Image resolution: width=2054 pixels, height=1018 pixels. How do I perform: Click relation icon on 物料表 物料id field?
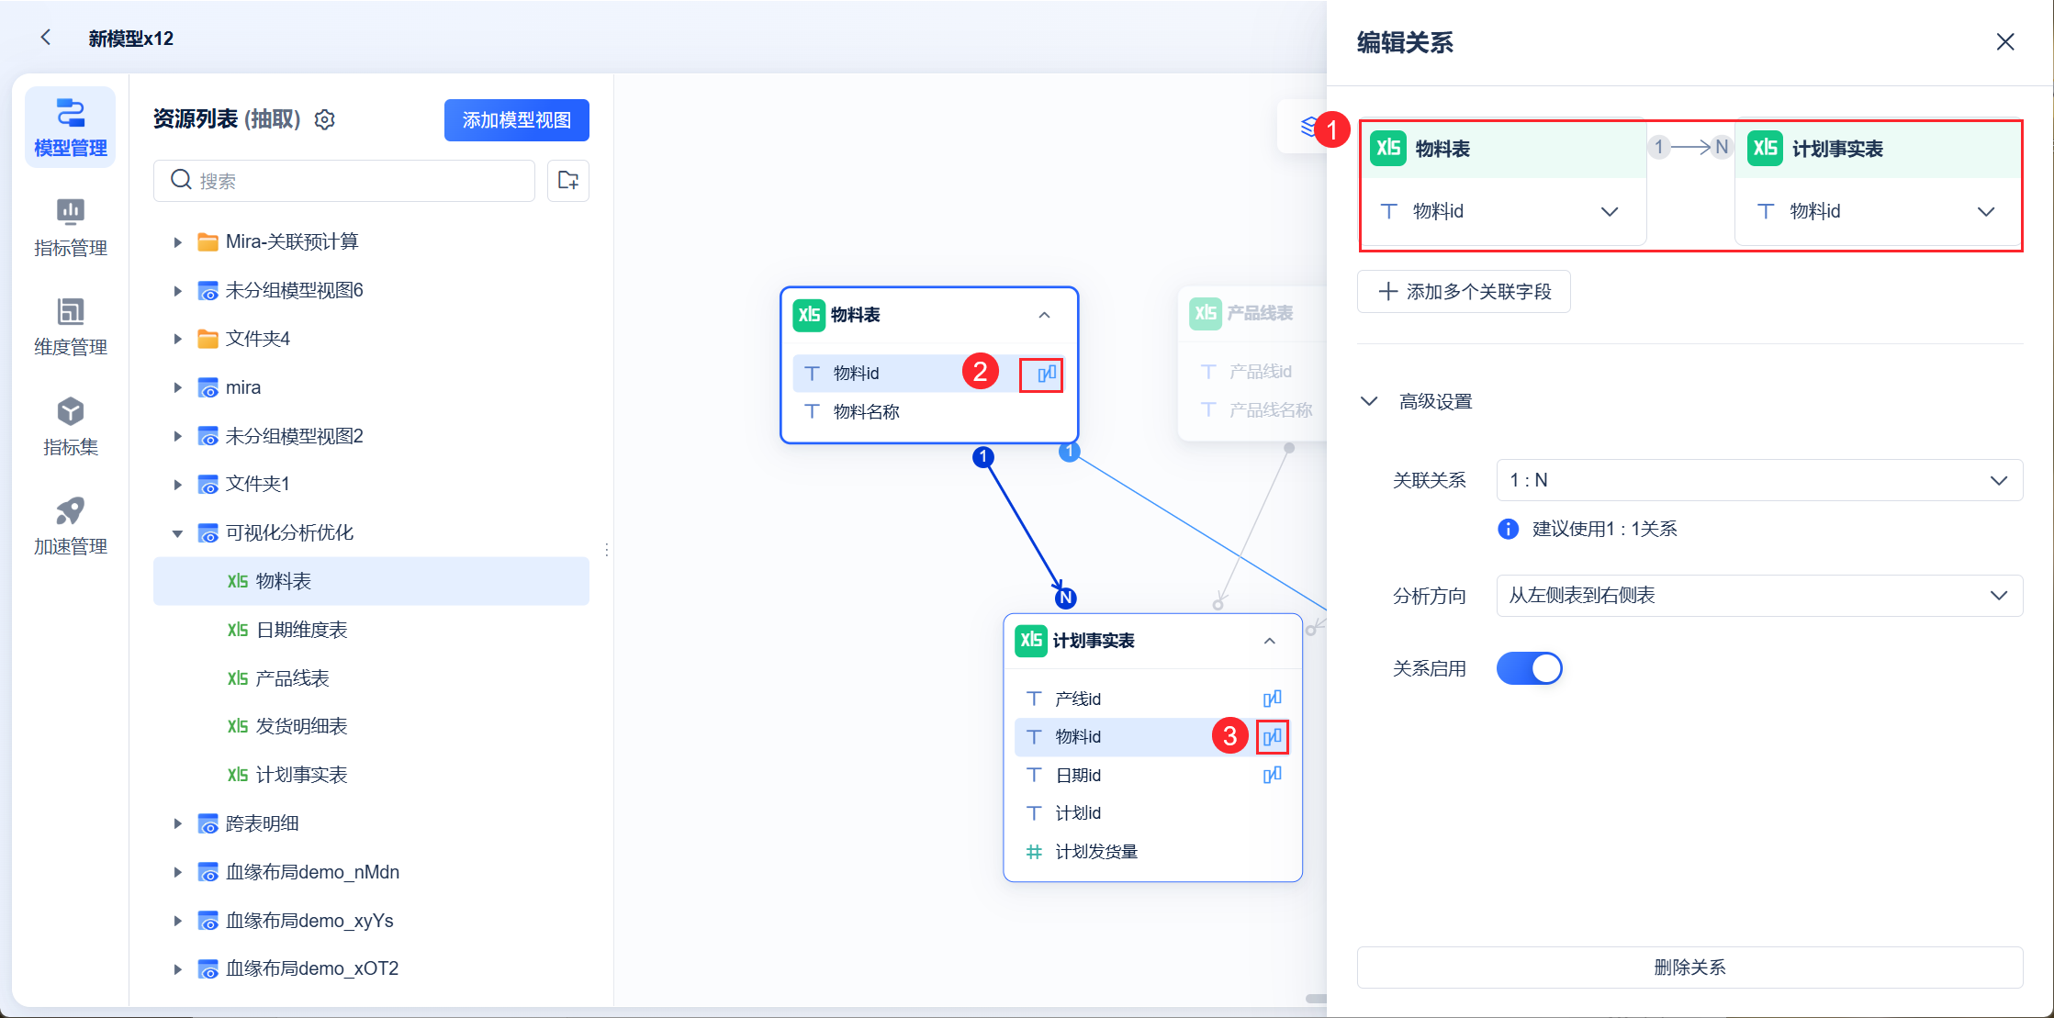click(1046, 374)
